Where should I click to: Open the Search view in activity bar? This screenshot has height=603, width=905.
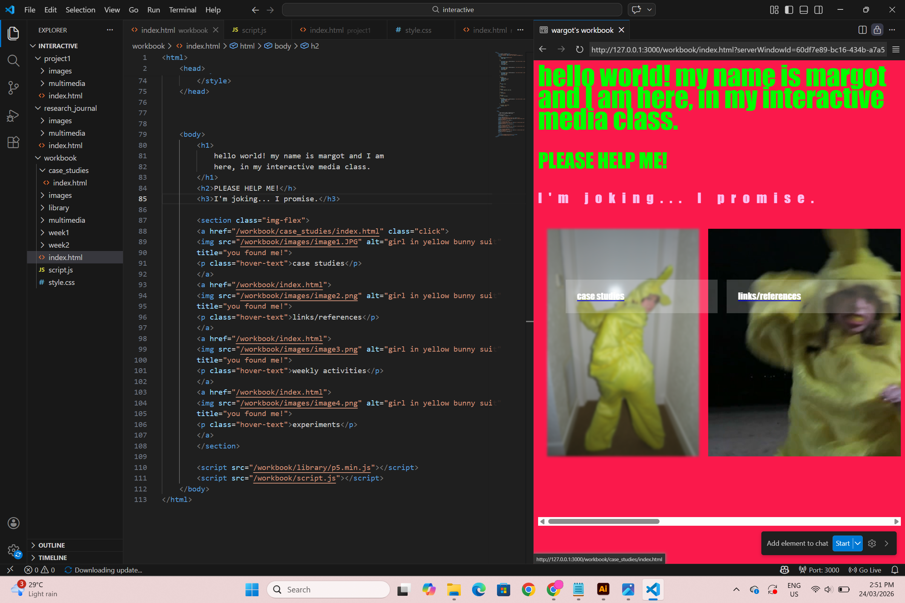(x=13, y=60)
